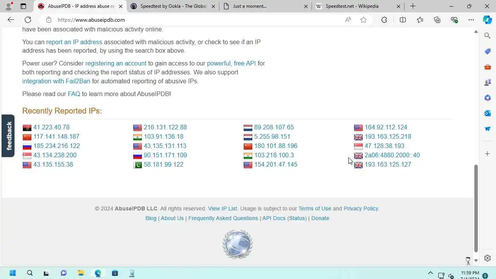
Task: Open the feedback side tab
Action: coord(8,136)
